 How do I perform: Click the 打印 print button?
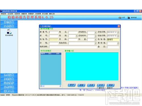(101, 85)
